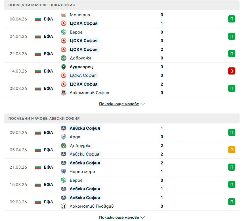Image resolution: width=243 pixels, height=221 pixels.
Task: Click Bulgarian flag in 05.04.26 row
Action: coord(38,150)
